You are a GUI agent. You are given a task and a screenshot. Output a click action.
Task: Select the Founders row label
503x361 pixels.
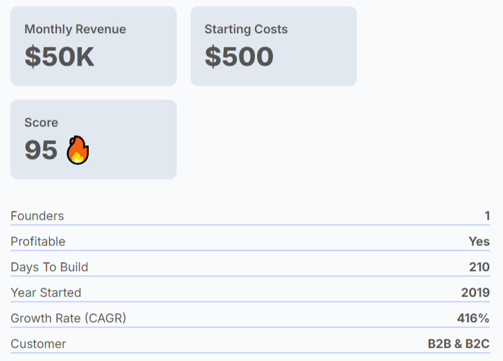click(x=37, y=216)
